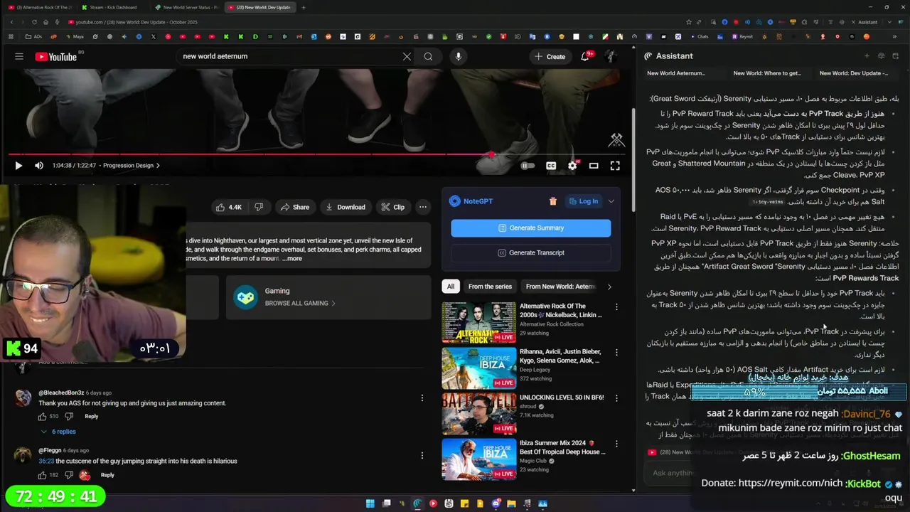This screenshot has width=910, height=512.
Task: Click the NoteGPT orange gift icon
Action: pyautogui.click(x=553, y=201)
